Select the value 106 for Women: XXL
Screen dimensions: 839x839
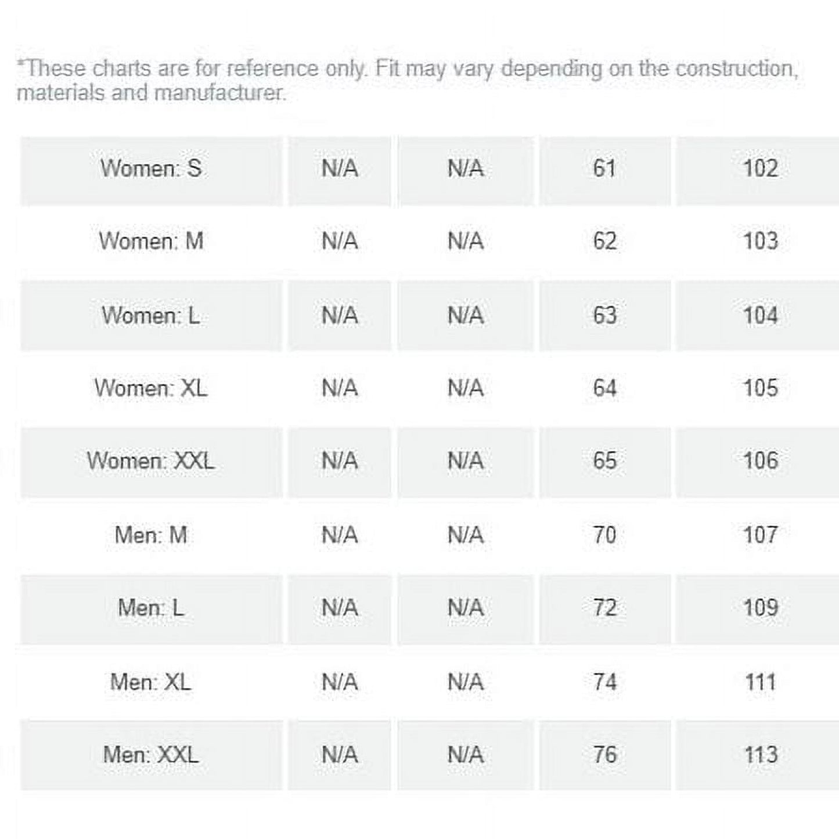tap(760, 461)
